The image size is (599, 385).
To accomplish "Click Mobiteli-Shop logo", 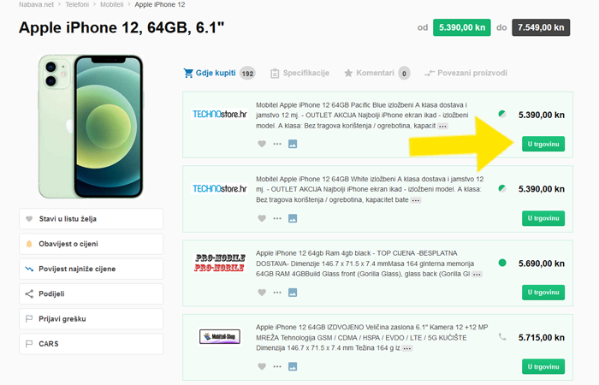I will (220, 336).
